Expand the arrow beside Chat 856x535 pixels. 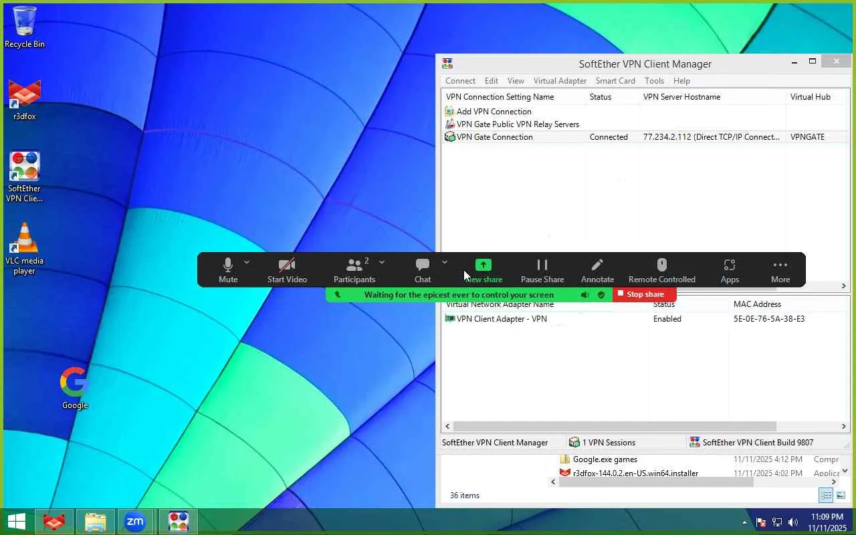tap(445, 262)
